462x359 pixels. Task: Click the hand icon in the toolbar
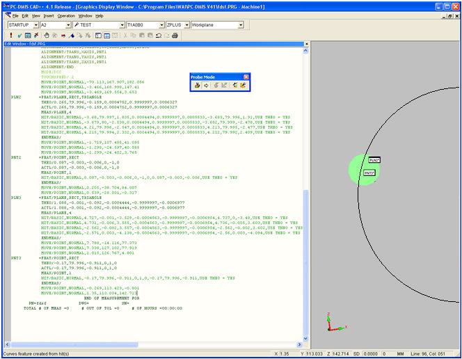[47, 35]
